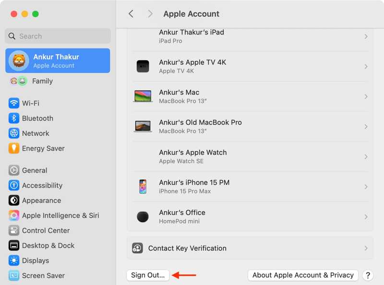This screenshot has height=285, width=384.
Task: Click the Family avatars icon
Action: [18, 81]
